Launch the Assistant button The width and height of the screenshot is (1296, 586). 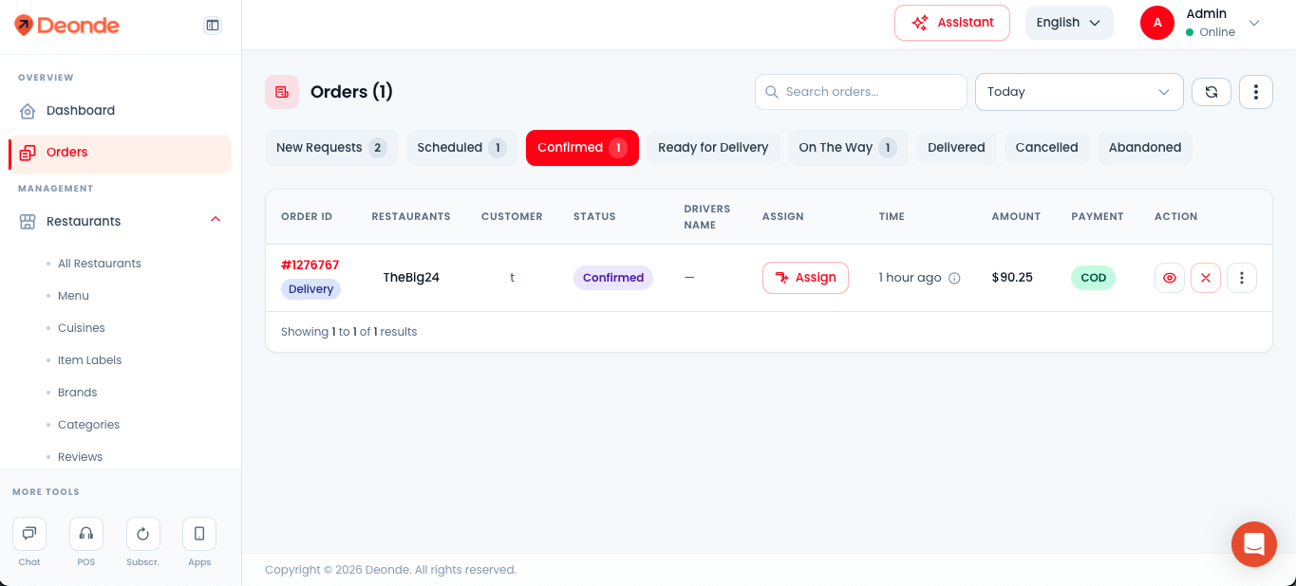click(x=952, y=23)
